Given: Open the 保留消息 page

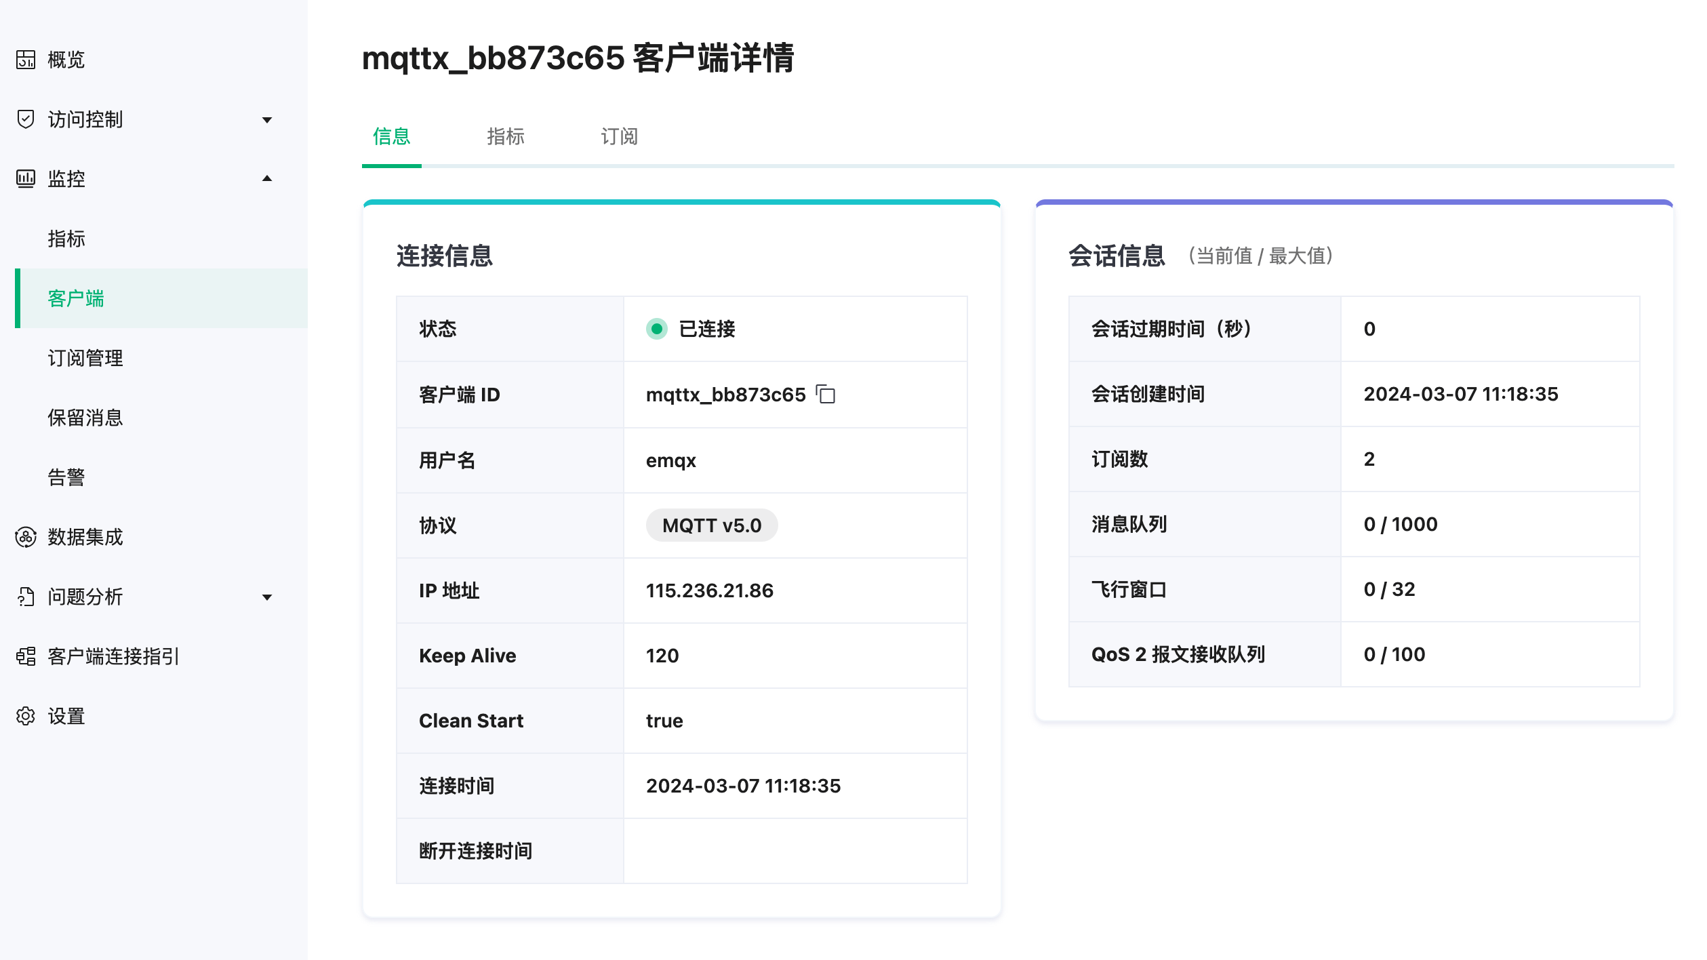Looking at the screenshot, I should pyautogui.click(x=83, y=418).
